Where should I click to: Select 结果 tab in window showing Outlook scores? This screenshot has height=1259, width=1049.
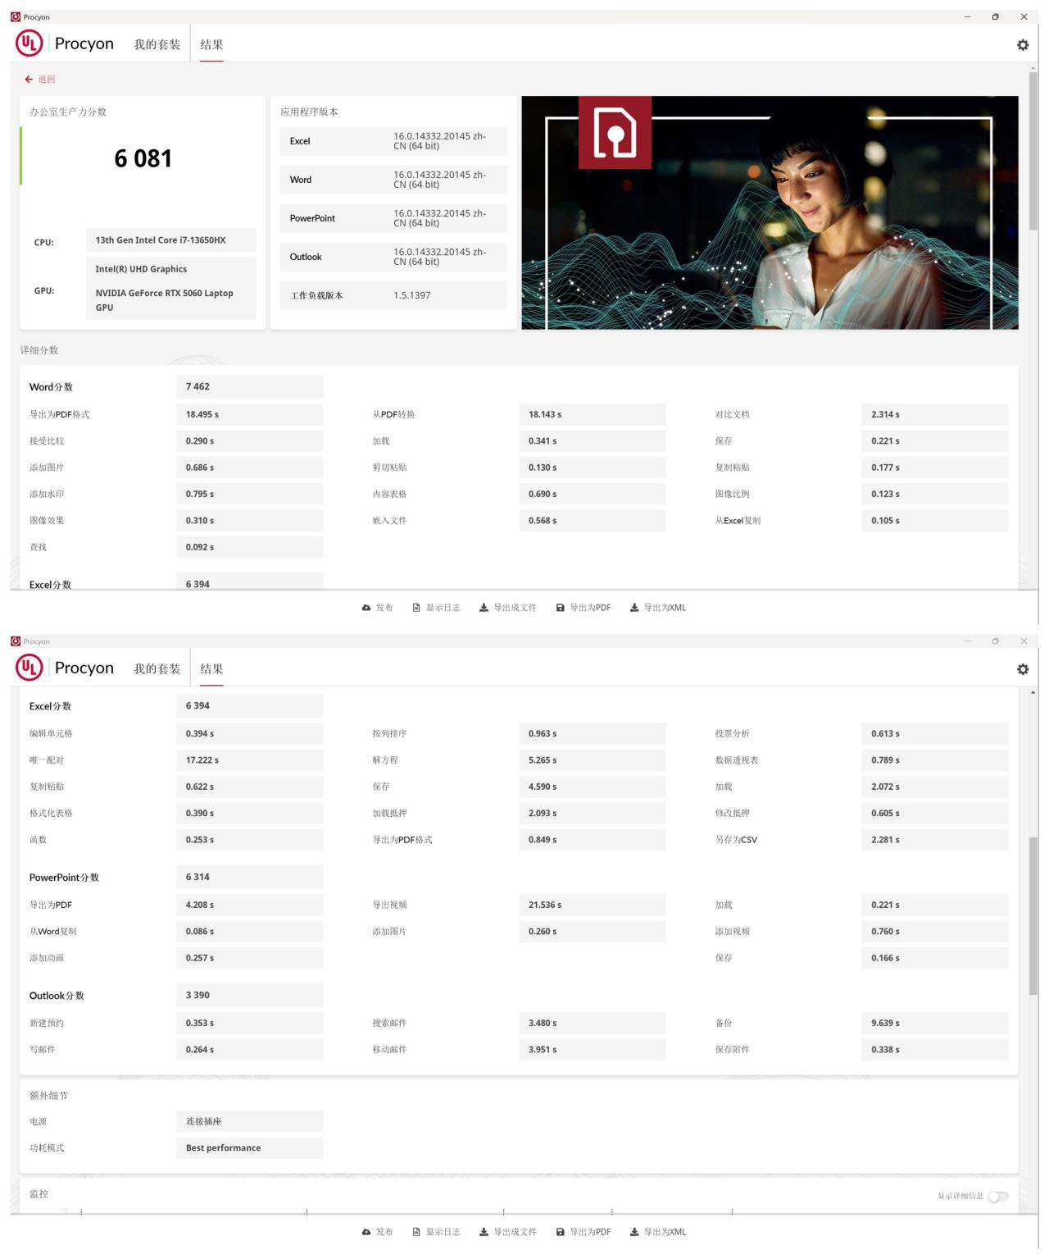tap(211, 669)
